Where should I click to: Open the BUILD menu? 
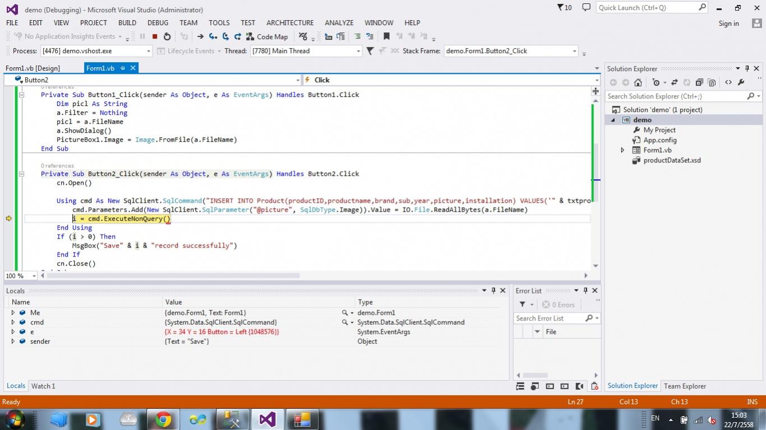pos(127,23)
